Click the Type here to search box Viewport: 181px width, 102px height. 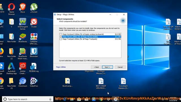(x=28, y=99)
